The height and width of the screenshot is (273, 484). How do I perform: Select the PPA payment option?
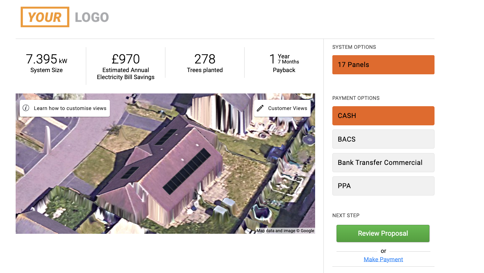pos(383,186)
